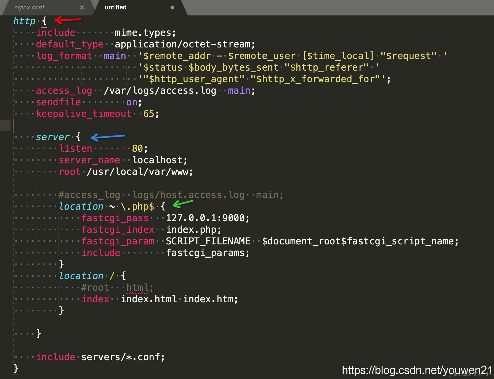The image size is (494, 379).
Task: Click '127.0.0.1:9000;' address
Action: coord(208,218)
